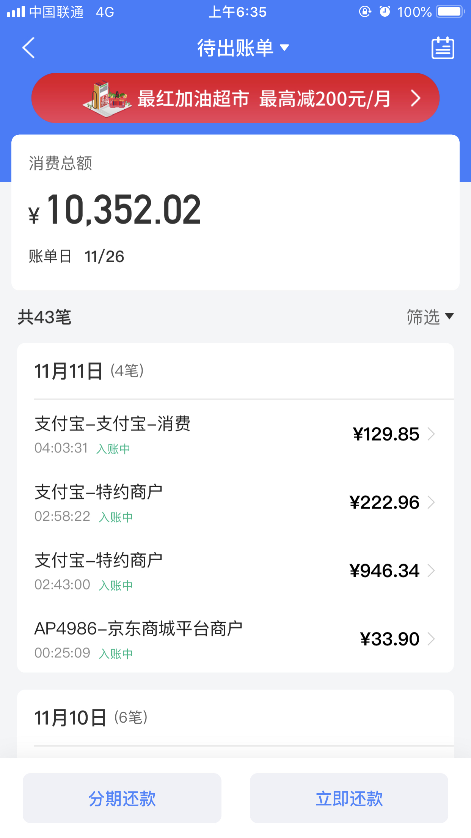Expand the 11月10日 transaction group
471x838 pixels.
tap(235, 718)
